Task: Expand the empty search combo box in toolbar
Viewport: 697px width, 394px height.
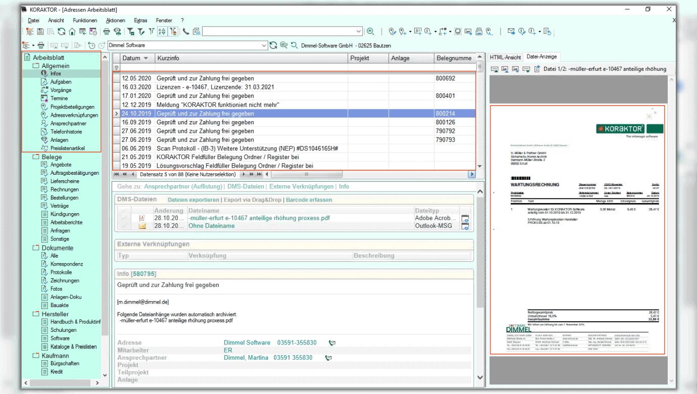Action: (x=359, y=31)
